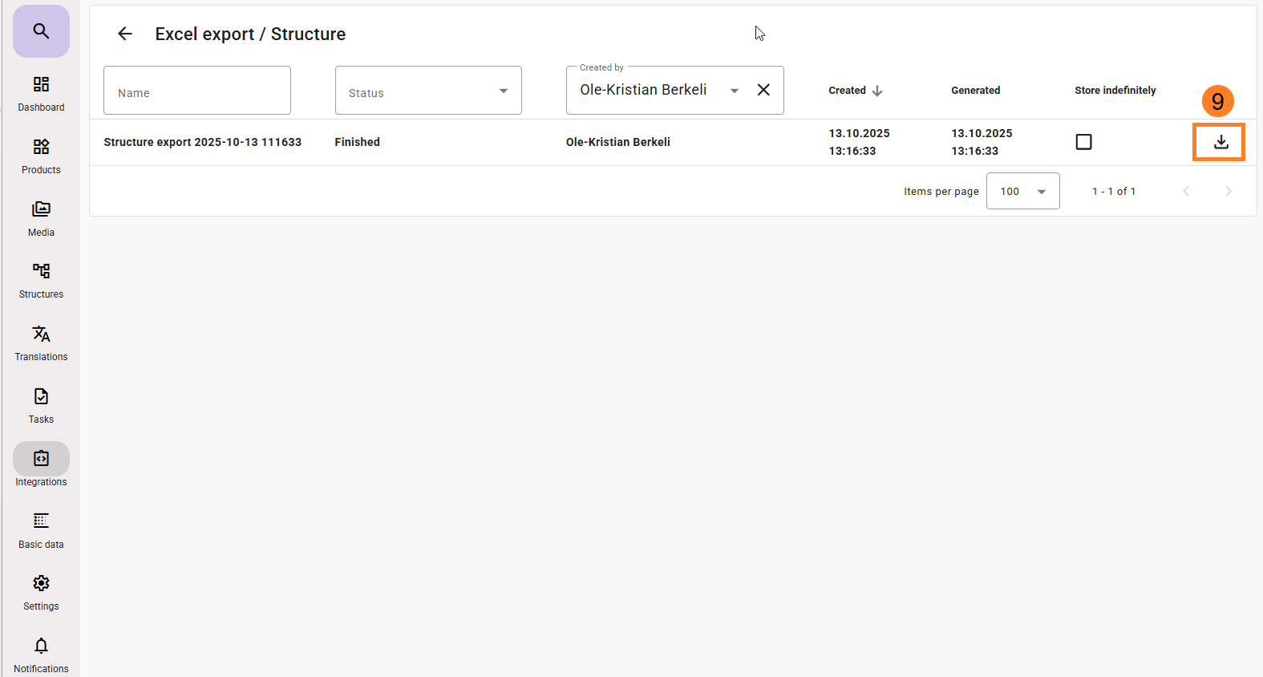Navigate to Structures
The width and height of the screenshot is (1263, 677).
click(41, 280)
